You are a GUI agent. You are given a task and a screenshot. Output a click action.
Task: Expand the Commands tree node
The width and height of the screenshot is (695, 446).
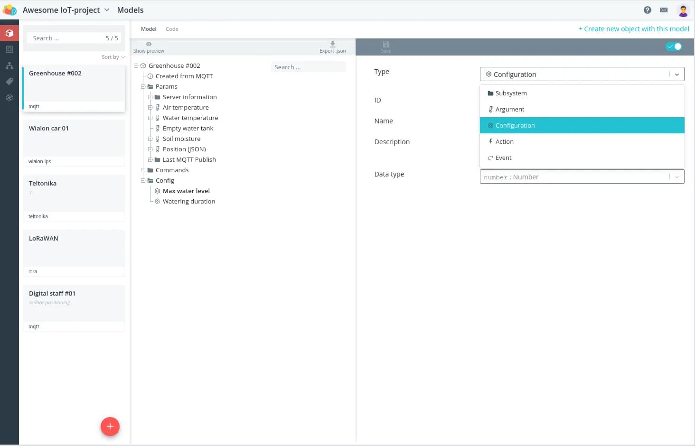tap(143, 170)
